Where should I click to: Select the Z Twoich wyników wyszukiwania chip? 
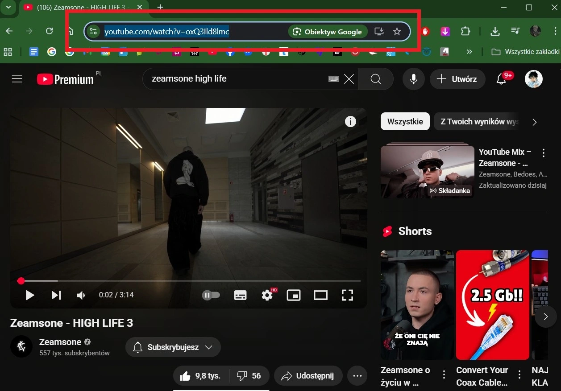(478, 121)
